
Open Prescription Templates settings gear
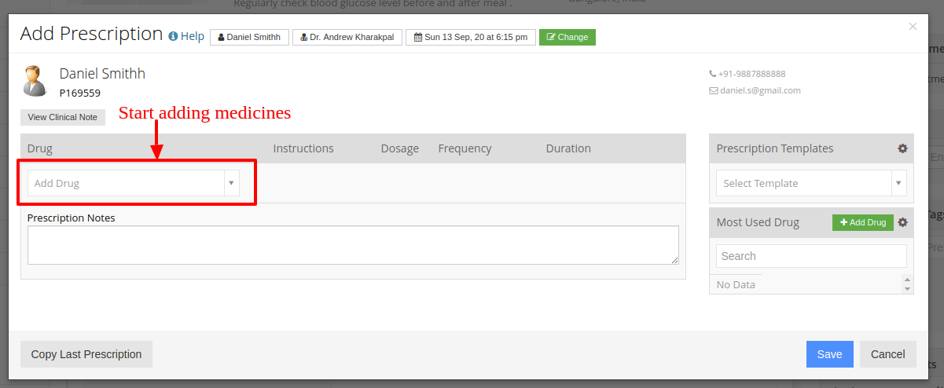(x=902, y=148)
